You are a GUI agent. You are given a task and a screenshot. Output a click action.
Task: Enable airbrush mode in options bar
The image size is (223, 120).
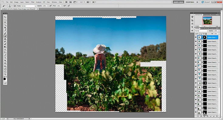65,6
